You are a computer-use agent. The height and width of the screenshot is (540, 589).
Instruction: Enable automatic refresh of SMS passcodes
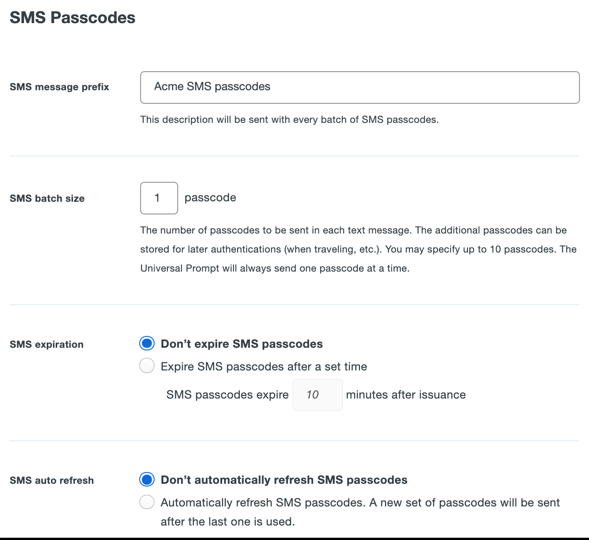[x=147, y=502]
